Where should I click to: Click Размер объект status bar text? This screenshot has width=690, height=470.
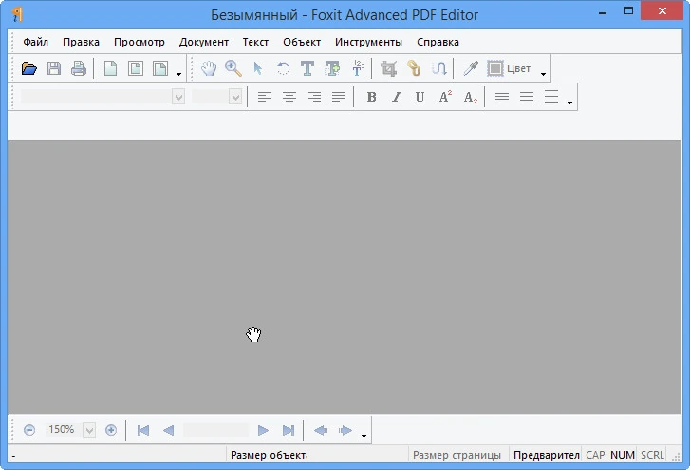268,455
